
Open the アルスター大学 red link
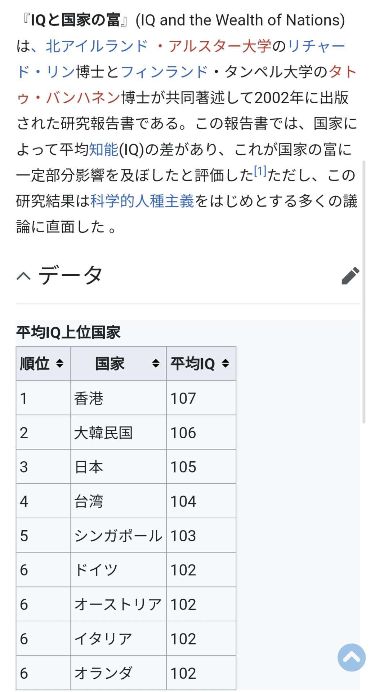pos(220,46)
